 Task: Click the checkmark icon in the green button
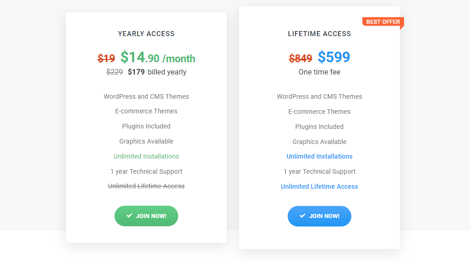tap(129, 216)
